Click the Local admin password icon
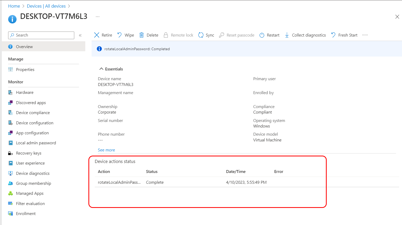The image size is (402, 225). (10, 143)
